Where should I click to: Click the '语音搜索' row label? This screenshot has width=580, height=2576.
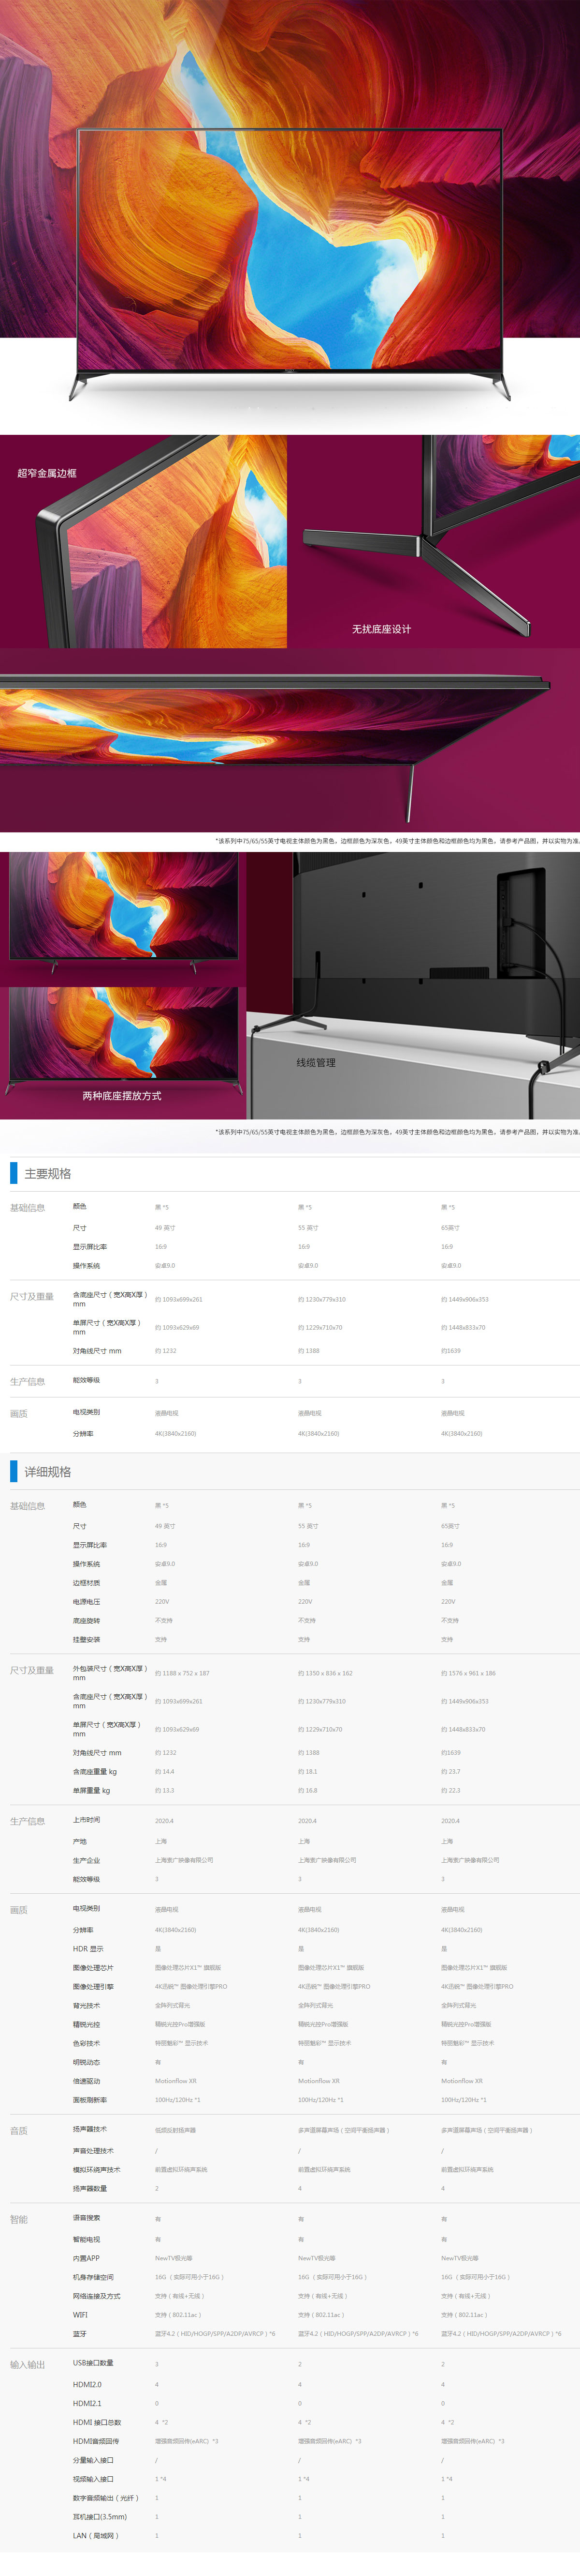[x=87, y=2218]
